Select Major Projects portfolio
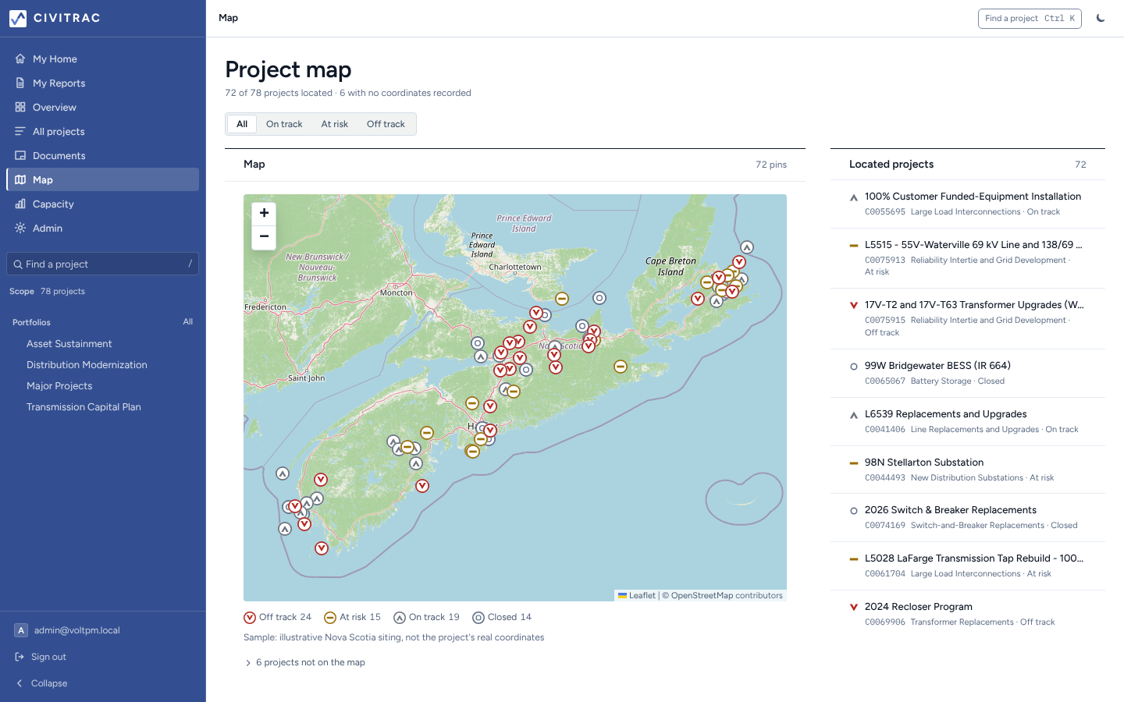Image resolution: width=1124 pixels, height=702 pixels. tap(59, 385)
